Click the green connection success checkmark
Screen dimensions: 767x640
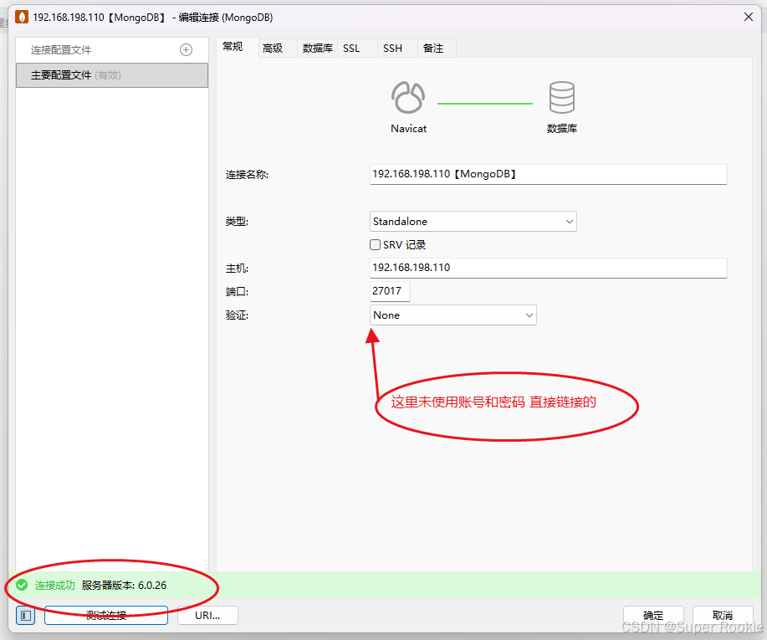point(22,585)
